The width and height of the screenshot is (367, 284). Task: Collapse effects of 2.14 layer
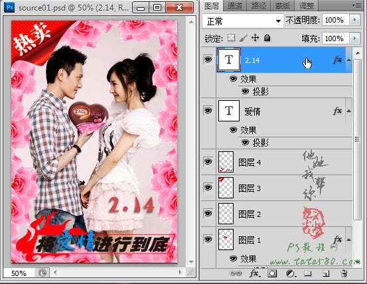point(348,60)
